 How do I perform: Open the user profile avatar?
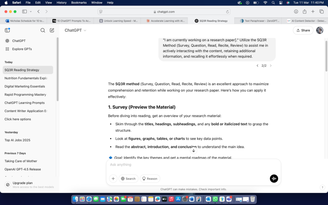[x=320, y=30]
